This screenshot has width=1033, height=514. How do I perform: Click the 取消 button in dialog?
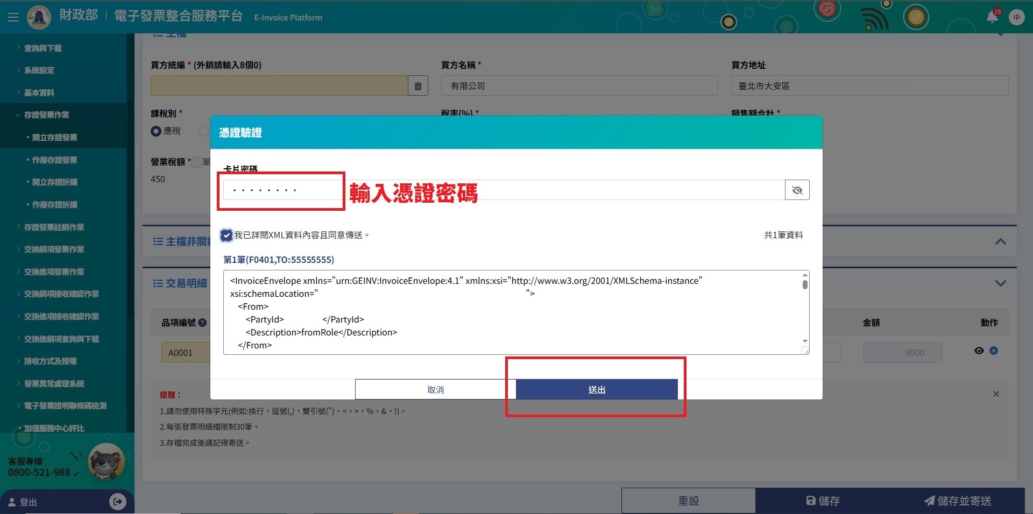[x=436, y=389]
